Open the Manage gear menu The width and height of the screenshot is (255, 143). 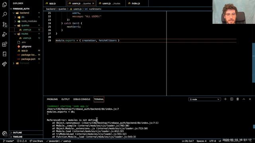click(x=4, y=133)
